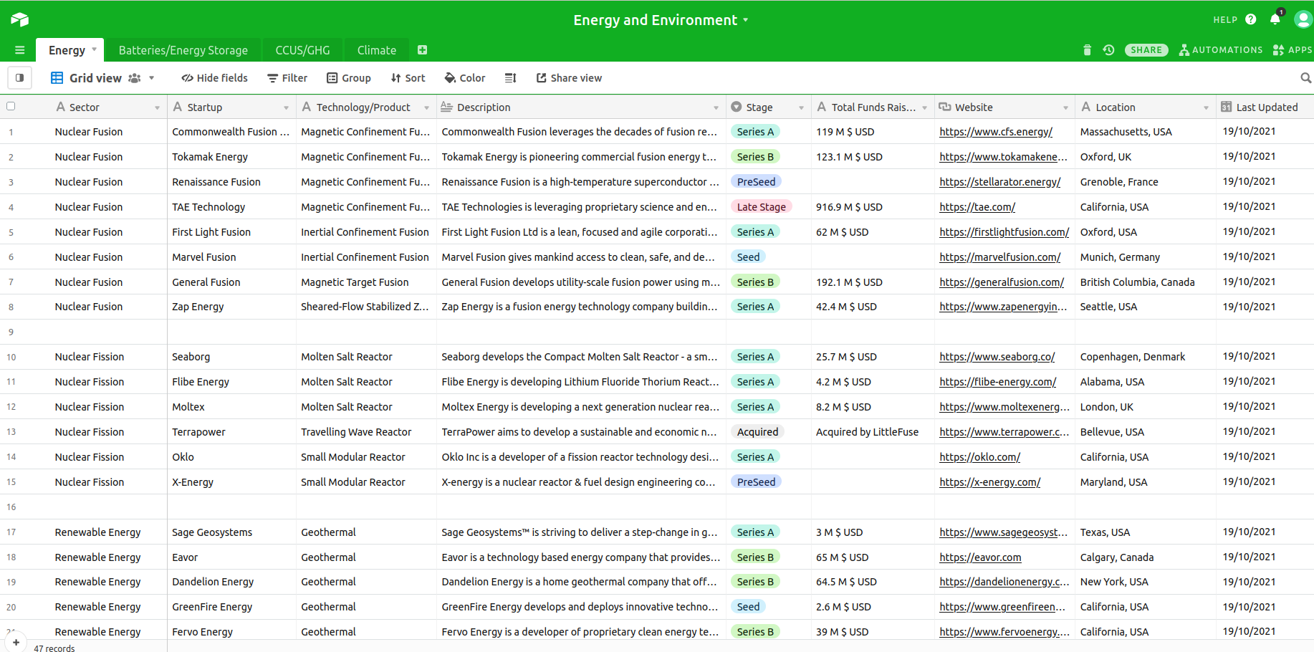Select the Marvel Fusion startup cell

pos(231,257)
